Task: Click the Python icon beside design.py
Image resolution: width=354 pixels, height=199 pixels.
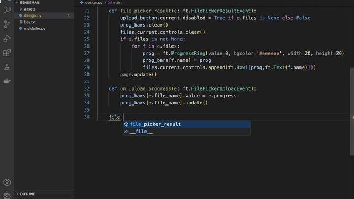Action: click(20, 15)
